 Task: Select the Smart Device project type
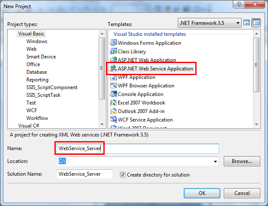click(41, 57)
